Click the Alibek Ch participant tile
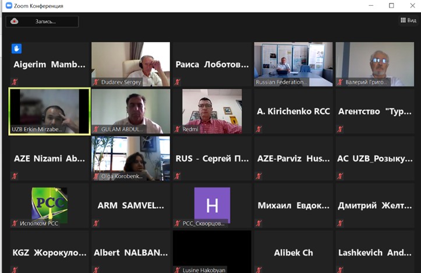 pos(293,252)
